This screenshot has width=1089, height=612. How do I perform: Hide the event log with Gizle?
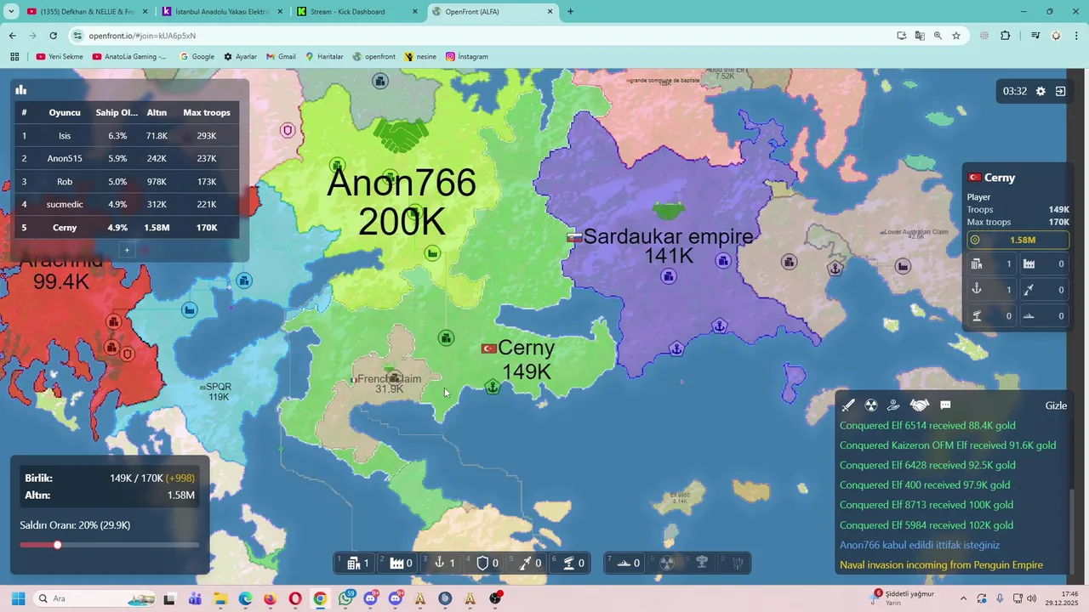[x=1056, y=405]
